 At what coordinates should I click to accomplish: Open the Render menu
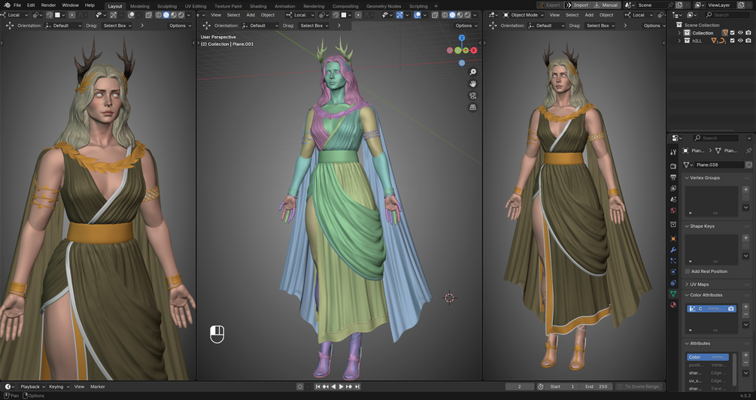pyautogui.click(x=48, y=5)
